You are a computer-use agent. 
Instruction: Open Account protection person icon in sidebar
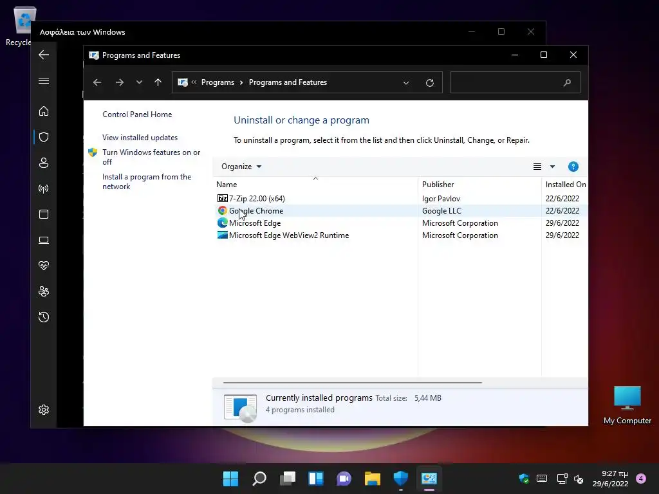pos(44,163)
